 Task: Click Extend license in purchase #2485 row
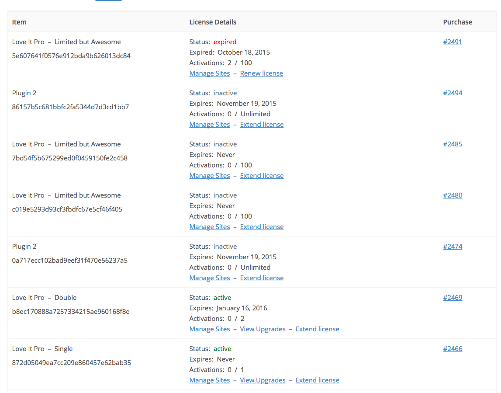(262, 176)
